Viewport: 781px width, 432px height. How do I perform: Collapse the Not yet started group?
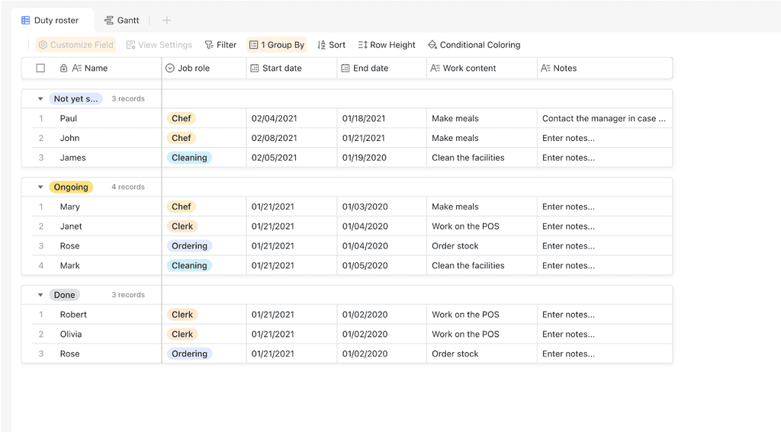pyautogui.click(x=40, y=98)
